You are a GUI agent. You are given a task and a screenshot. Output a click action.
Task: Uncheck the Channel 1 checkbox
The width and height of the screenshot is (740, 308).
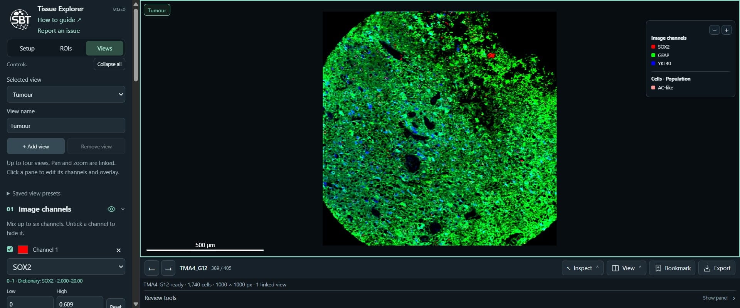click(x=10, y=249)
